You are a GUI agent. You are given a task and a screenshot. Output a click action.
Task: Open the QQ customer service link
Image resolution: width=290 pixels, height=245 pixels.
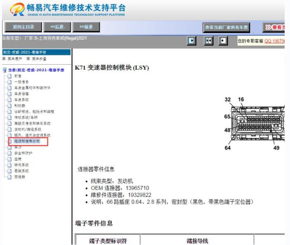[x=274, y=41]
